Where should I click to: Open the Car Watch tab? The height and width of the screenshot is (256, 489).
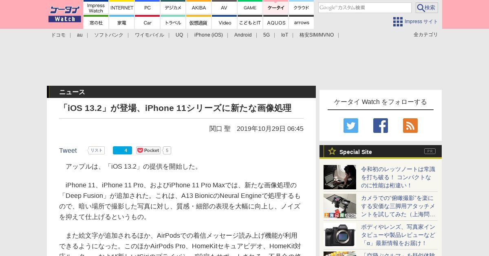pyautogui.click(x=148, y=22)
